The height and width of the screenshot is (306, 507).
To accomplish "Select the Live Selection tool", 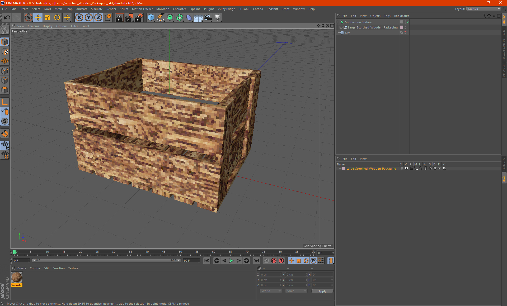I will [28, 18].
